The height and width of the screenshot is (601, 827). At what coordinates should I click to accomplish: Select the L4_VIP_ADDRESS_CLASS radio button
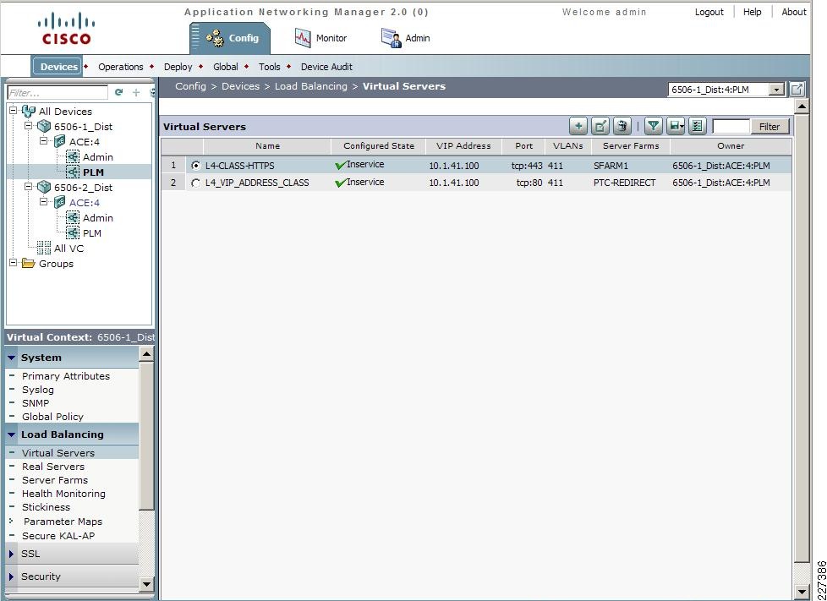(195, 183)
